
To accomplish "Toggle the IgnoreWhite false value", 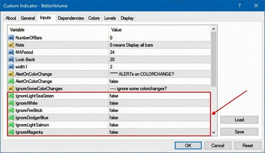I will click(x=114, y=103).
